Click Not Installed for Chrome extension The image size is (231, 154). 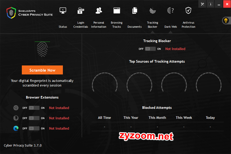tap(59, 108)
